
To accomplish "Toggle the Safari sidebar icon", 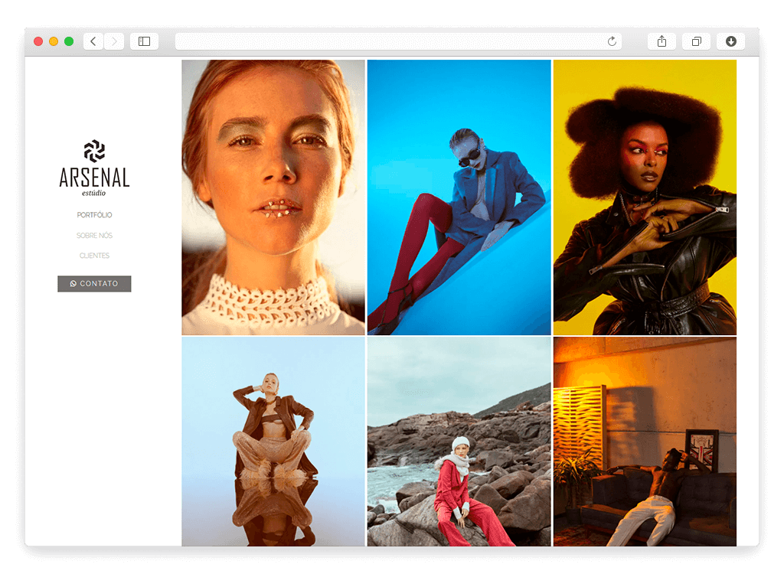I will click(x=144, y=41).
